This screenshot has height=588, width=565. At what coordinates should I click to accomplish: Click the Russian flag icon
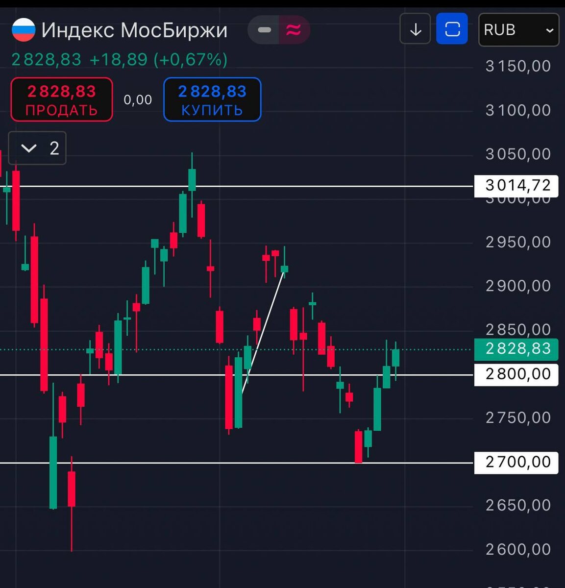point(23,30)
